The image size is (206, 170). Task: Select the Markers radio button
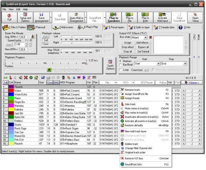point(120,61)
